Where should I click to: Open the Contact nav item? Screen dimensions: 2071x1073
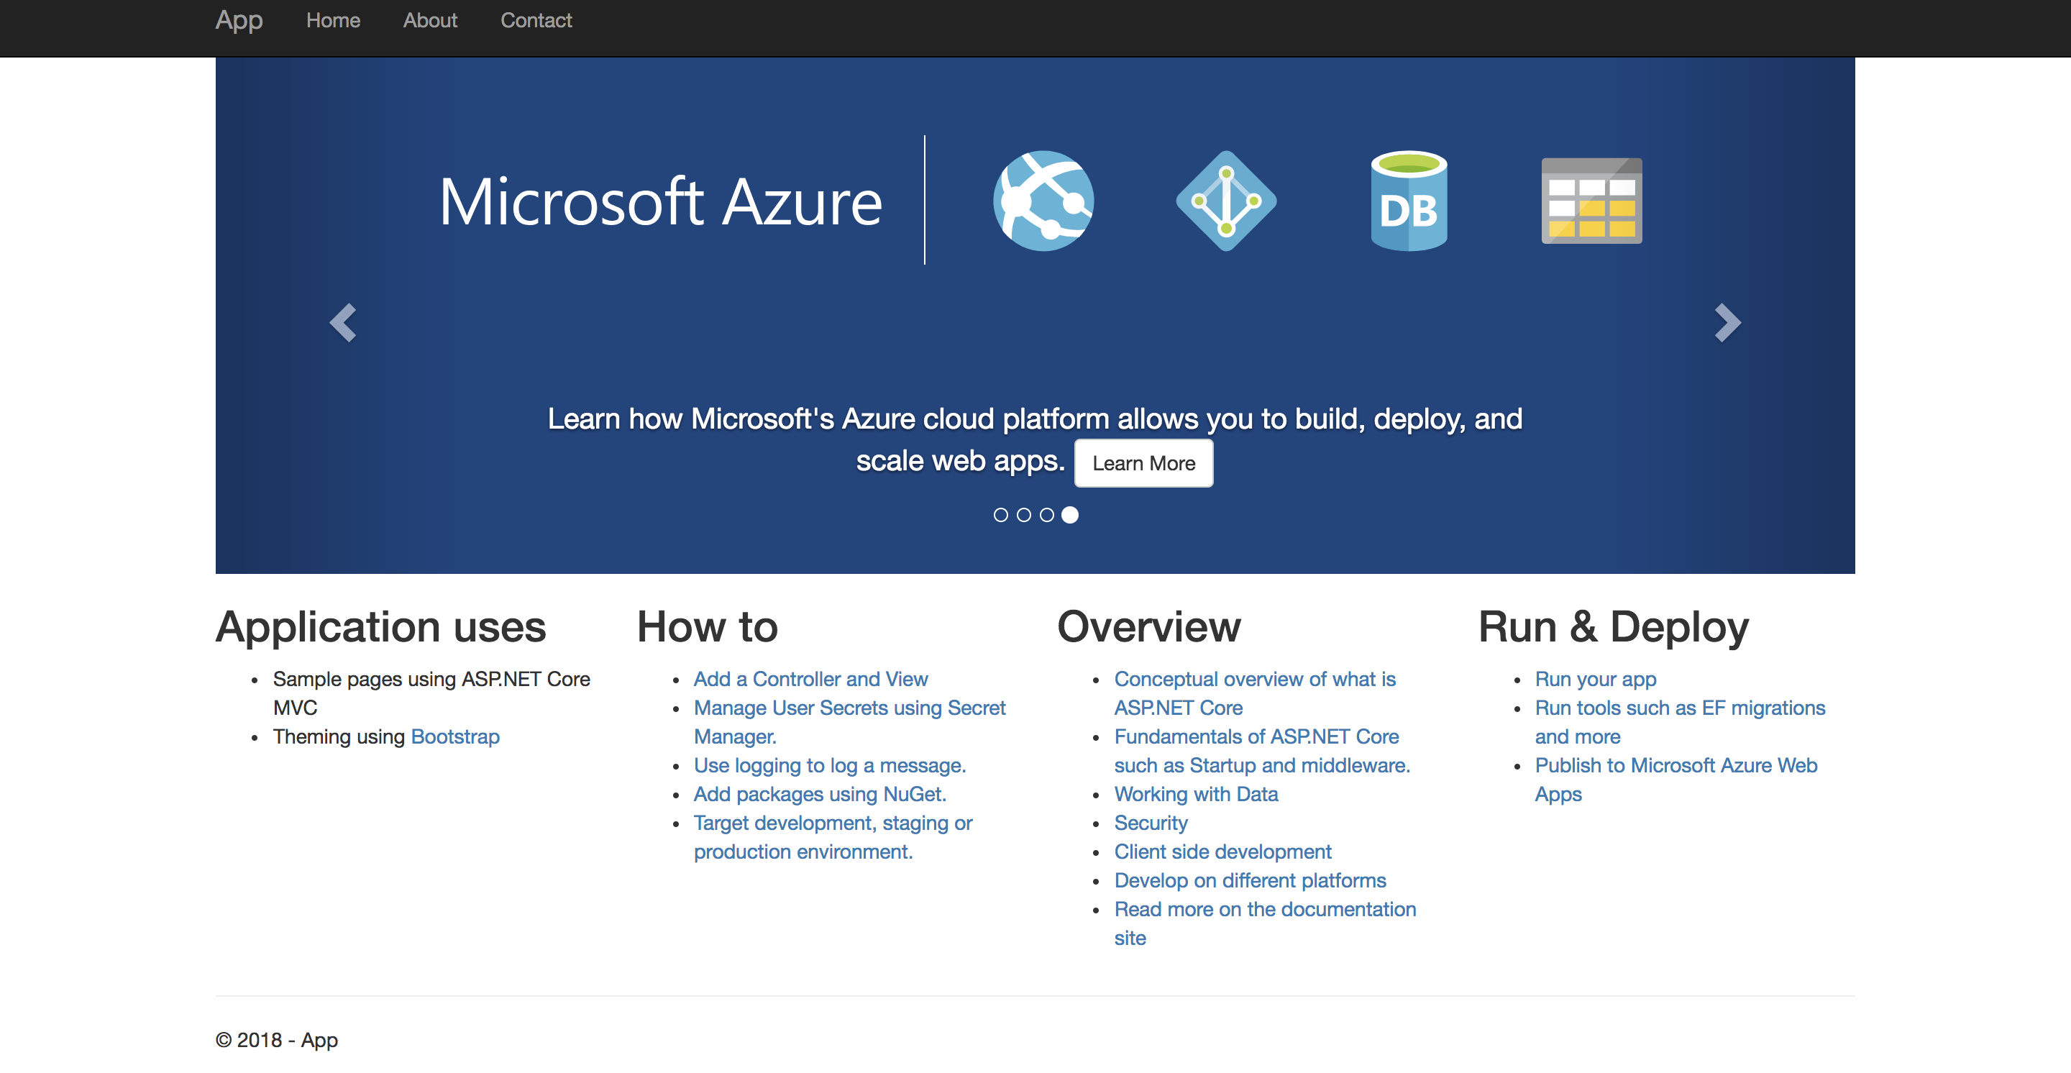[x=536, y=20]
